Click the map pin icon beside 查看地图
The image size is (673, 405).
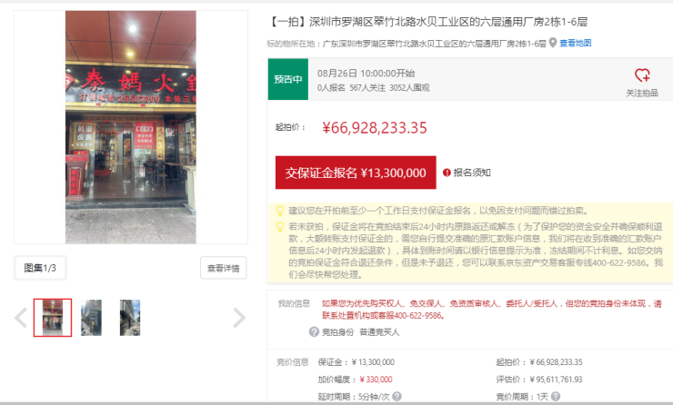[x=553, y=43]
